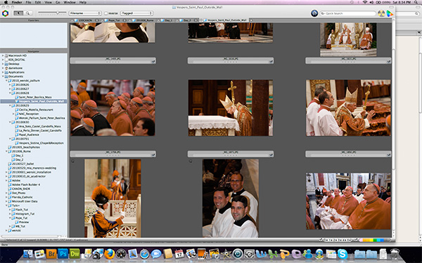Open Skype from the dock
Screen dimensions: 422x263
click(x=343, y=254)
